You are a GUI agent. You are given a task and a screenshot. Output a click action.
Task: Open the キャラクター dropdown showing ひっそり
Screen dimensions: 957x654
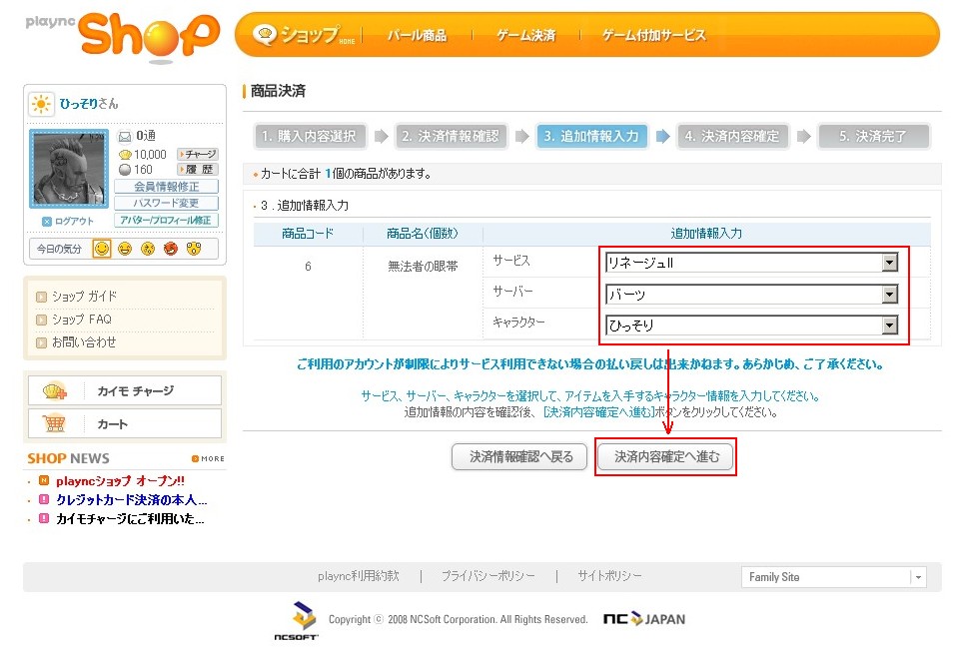tap(751, 326)
